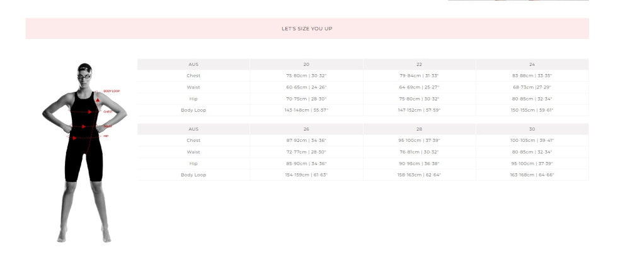Click the red WAIST label beside the swimmer
The height and width of the screenshot is (265, 630).
108,126
